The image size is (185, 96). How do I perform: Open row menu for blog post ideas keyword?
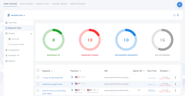pyautogui.click(x=175, y=90)
